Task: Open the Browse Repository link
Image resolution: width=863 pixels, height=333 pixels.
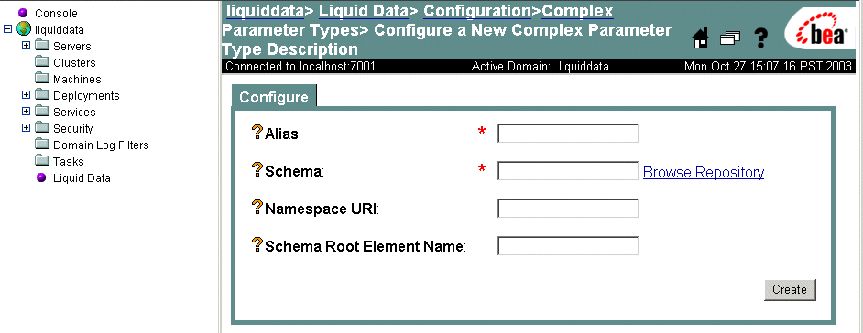Action: (x=704, y=173)
